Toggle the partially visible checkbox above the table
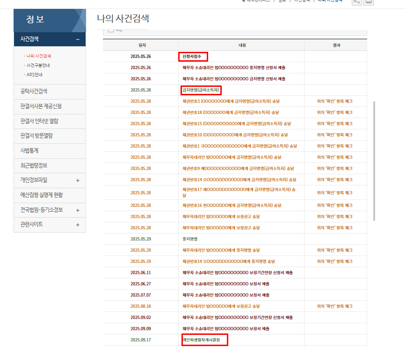The image size is (406, 347). (x=111, y=30)
